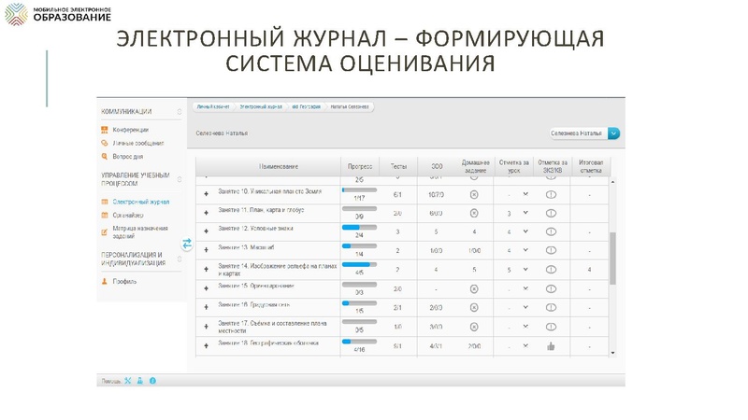Click the blue info icon in the bottom bar

(152, 381)
